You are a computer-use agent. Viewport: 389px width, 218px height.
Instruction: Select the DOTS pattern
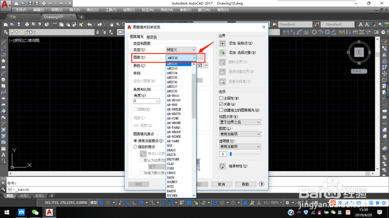tap(179, 187)
